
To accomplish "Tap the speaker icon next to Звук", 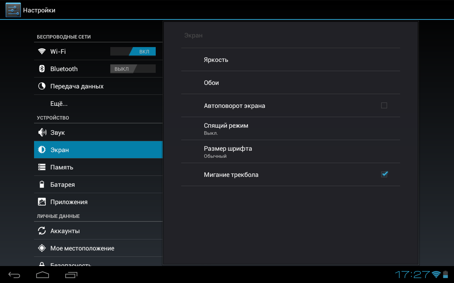I will pyautogui.click(x=42, y=132).
